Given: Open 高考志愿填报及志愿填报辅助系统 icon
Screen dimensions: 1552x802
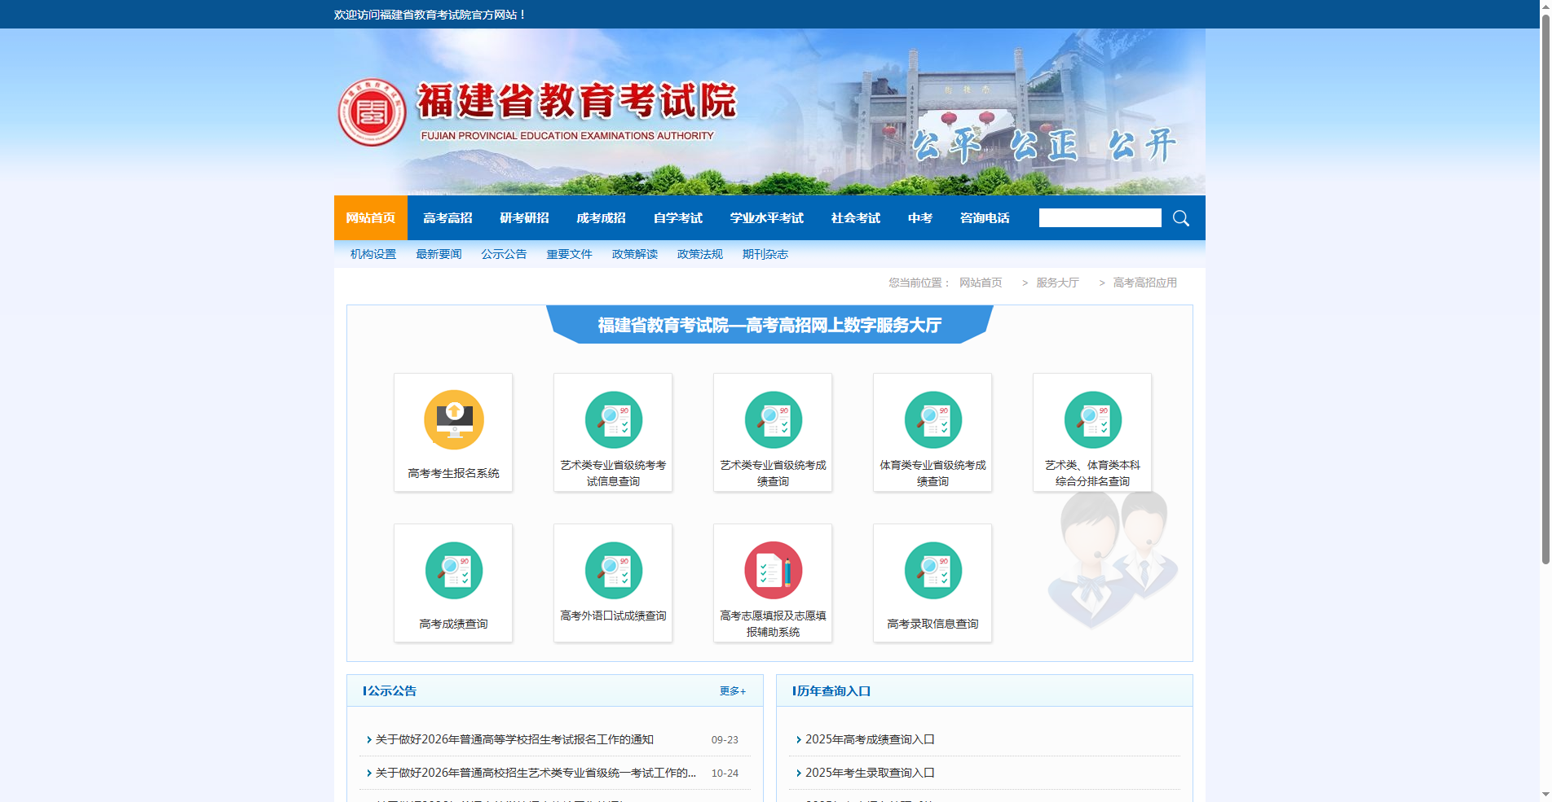Looking at the screenshot, I should pyautogui.click(x=772, y=582).
